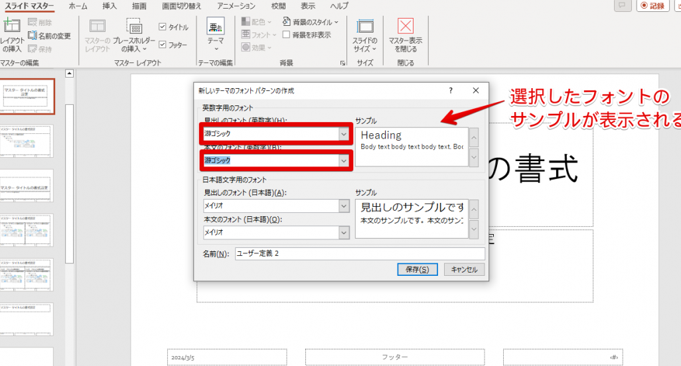Click the Save (保存) button
This screenshot has height=366, width=681.
(417, 269)
